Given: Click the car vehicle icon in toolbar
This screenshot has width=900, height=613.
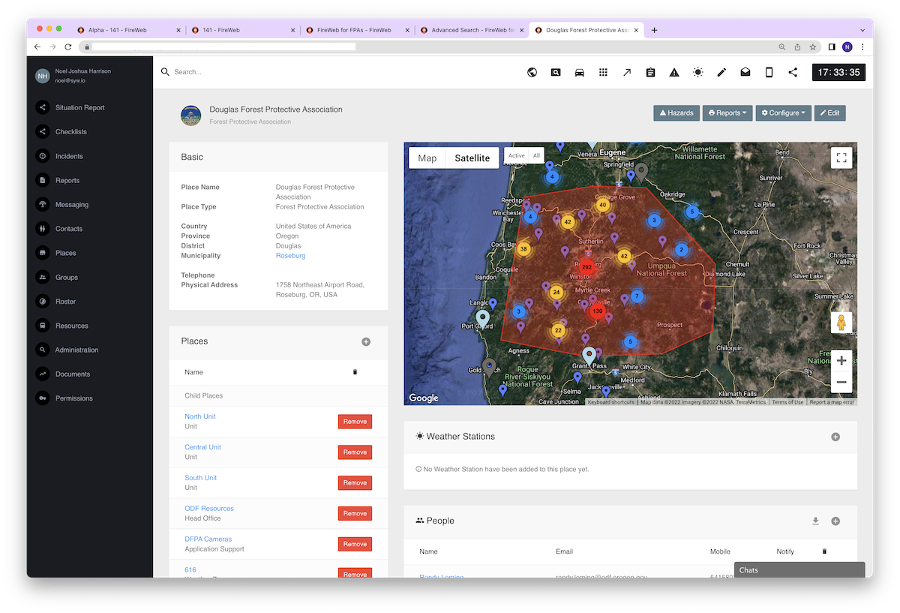Looking at the screenshot, I should 579,72.
